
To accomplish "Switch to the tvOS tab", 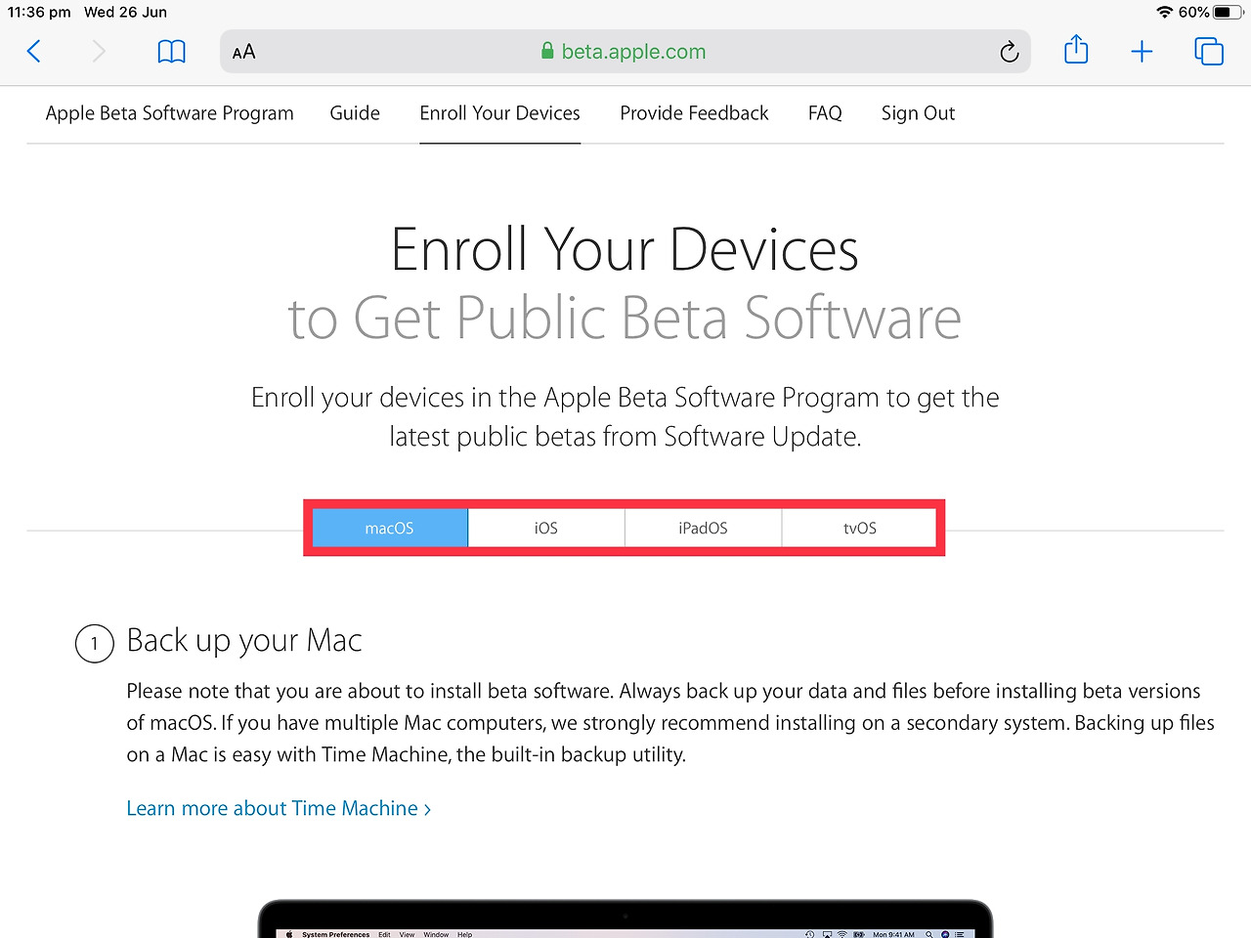I will tap(859, 528).
